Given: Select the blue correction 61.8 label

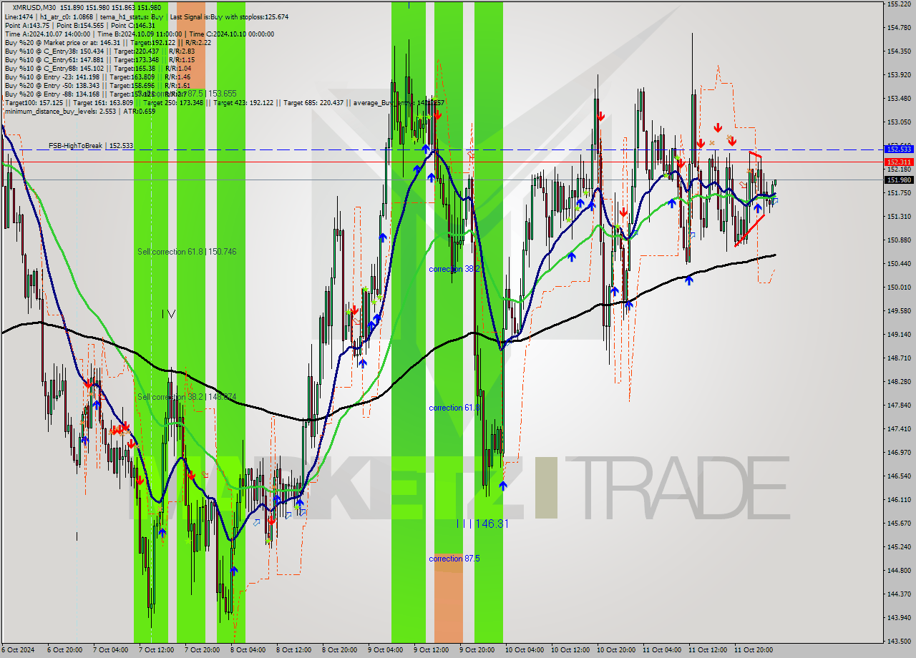Looking at the screenshot, I should pos(454,408).
